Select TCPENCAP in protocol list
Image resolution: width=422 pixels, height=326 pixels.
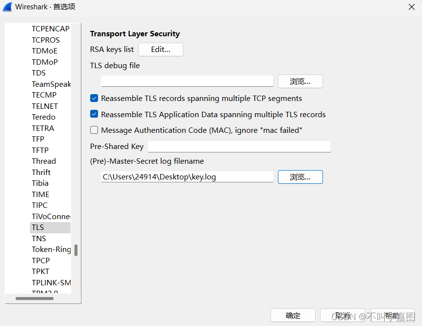(x=50, y=29)
